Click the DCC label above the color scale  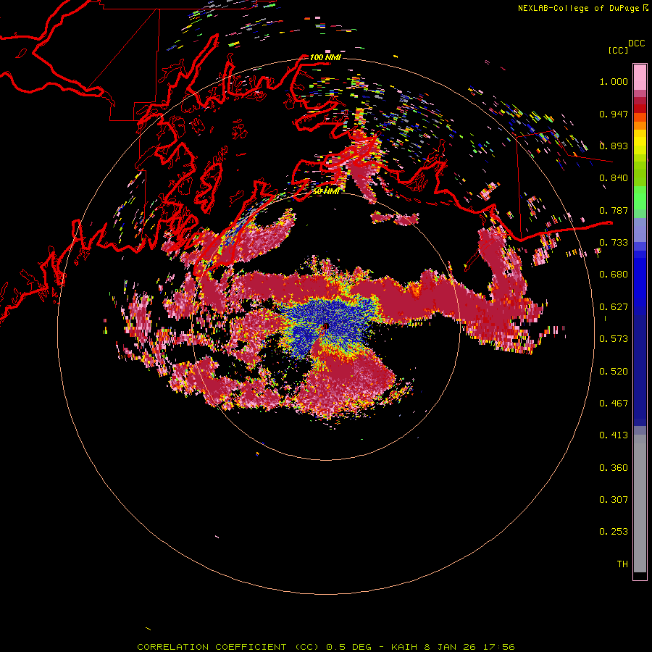636,43
